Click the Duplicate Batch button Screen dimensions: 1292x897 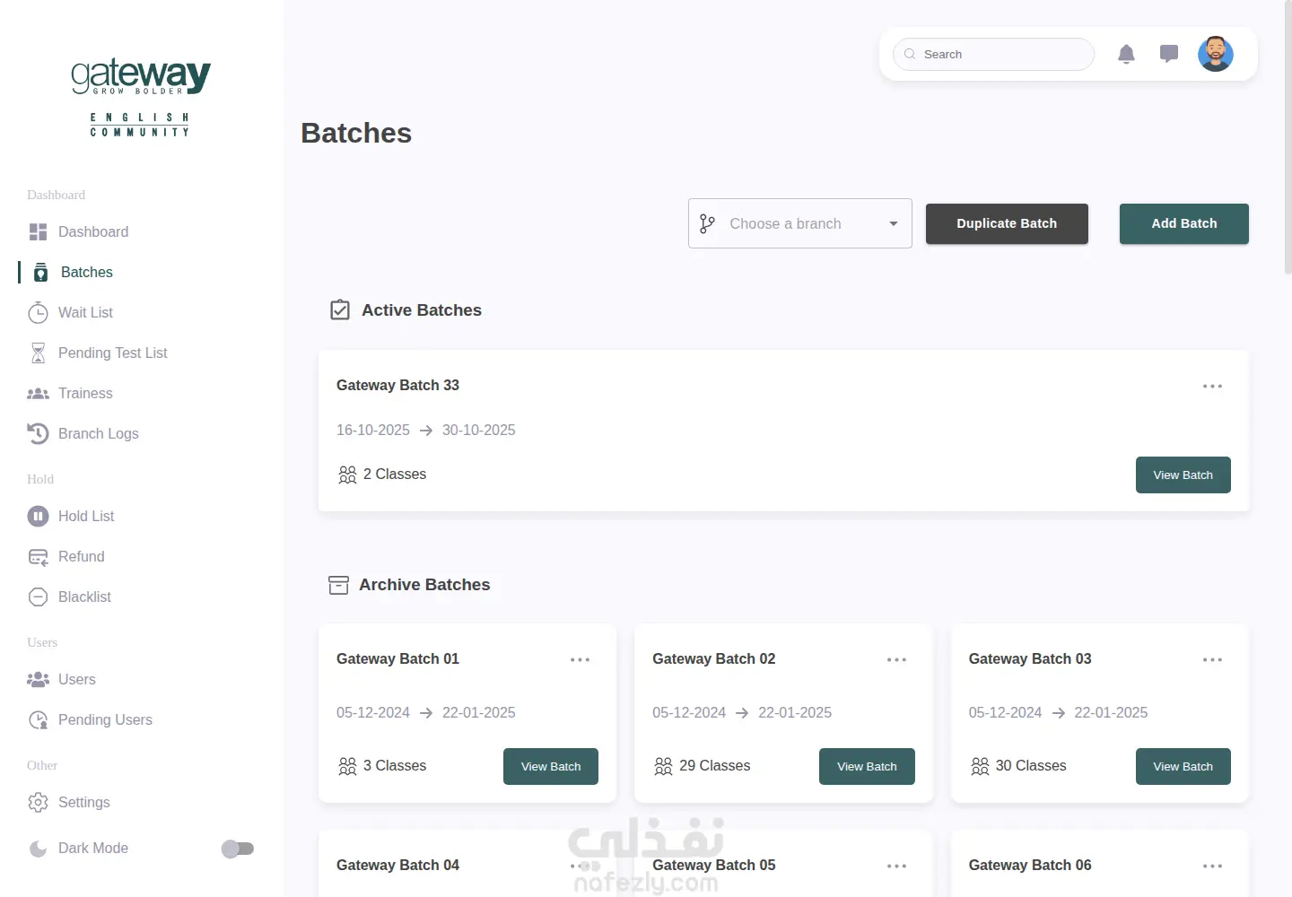click(x=1007, y=223)
